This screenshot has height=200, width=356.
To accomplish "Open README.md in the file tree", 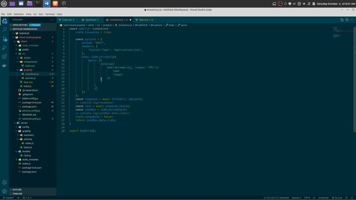I will pos(33,114).
